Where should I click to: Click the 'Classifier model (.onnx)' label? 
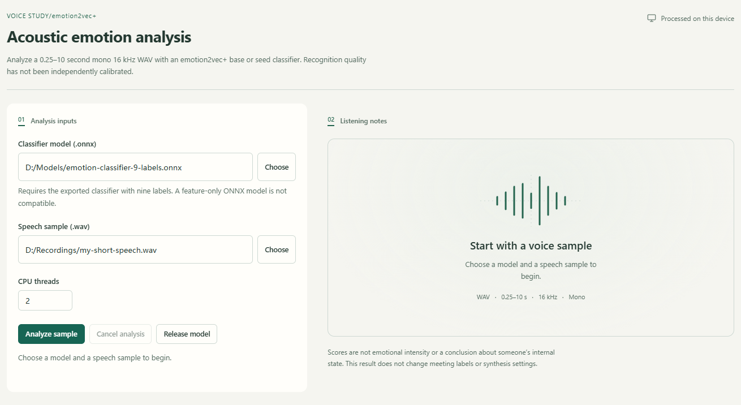pos(57,144)
